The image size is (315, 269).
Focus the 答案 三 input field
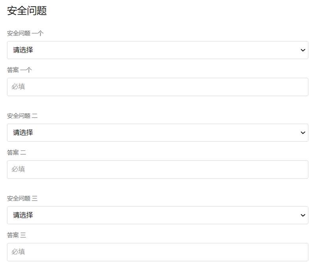click(x=157, y=252)
